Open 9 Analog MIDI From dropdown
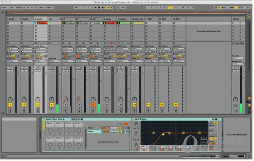This screenshot has height=161, width=254. point(124,49)
